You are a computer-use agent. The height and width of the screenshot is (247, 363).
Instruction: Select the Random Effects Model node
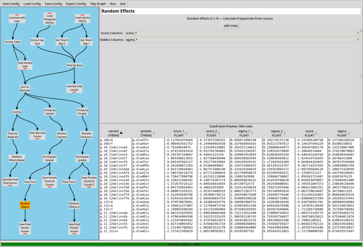(x=17, y=158)
